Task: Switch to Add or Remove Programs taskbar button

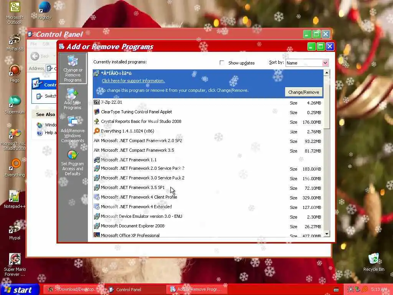Action: click(x=196, y=290)
